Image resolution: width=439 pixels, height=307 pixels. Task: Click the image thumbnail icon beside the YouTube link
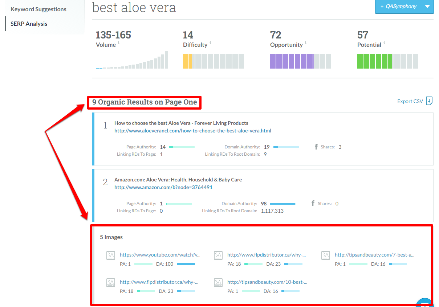tap(111, 255)
